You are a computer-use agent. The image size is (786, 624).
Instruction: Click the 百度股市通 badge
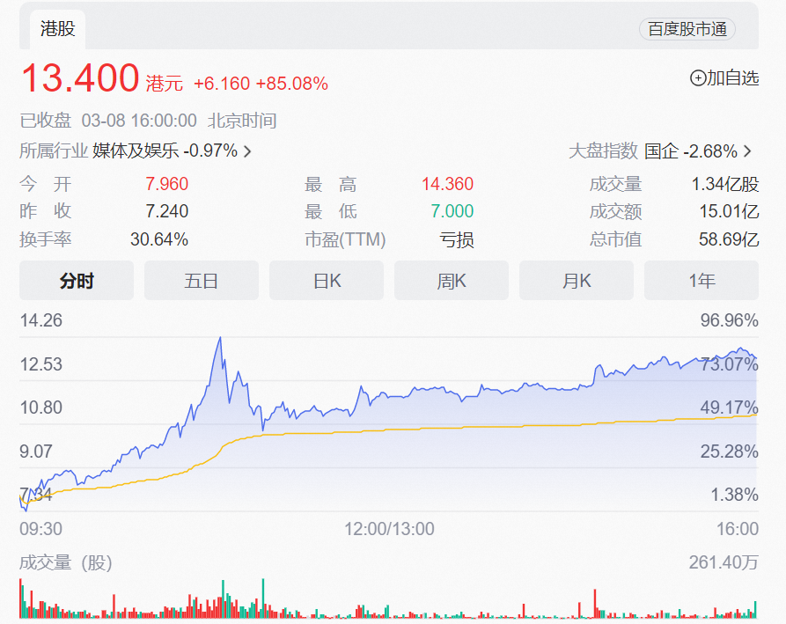click(x=687, y=29)
